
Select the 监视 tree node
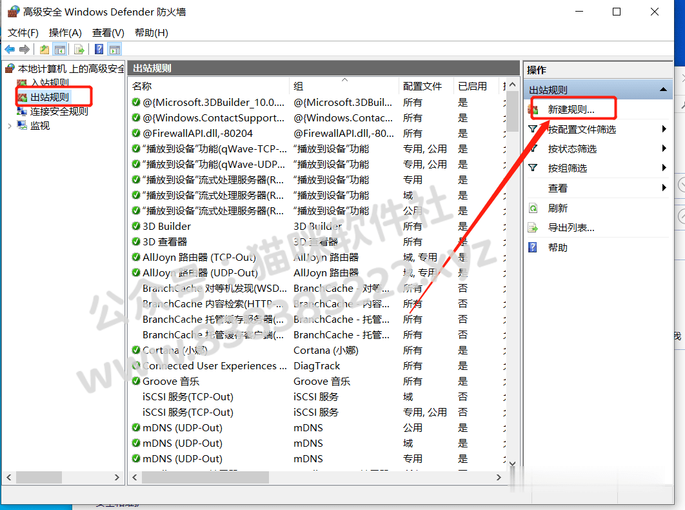[40, 125]
